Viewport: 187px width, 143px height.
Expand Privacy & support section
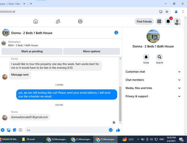153,96
